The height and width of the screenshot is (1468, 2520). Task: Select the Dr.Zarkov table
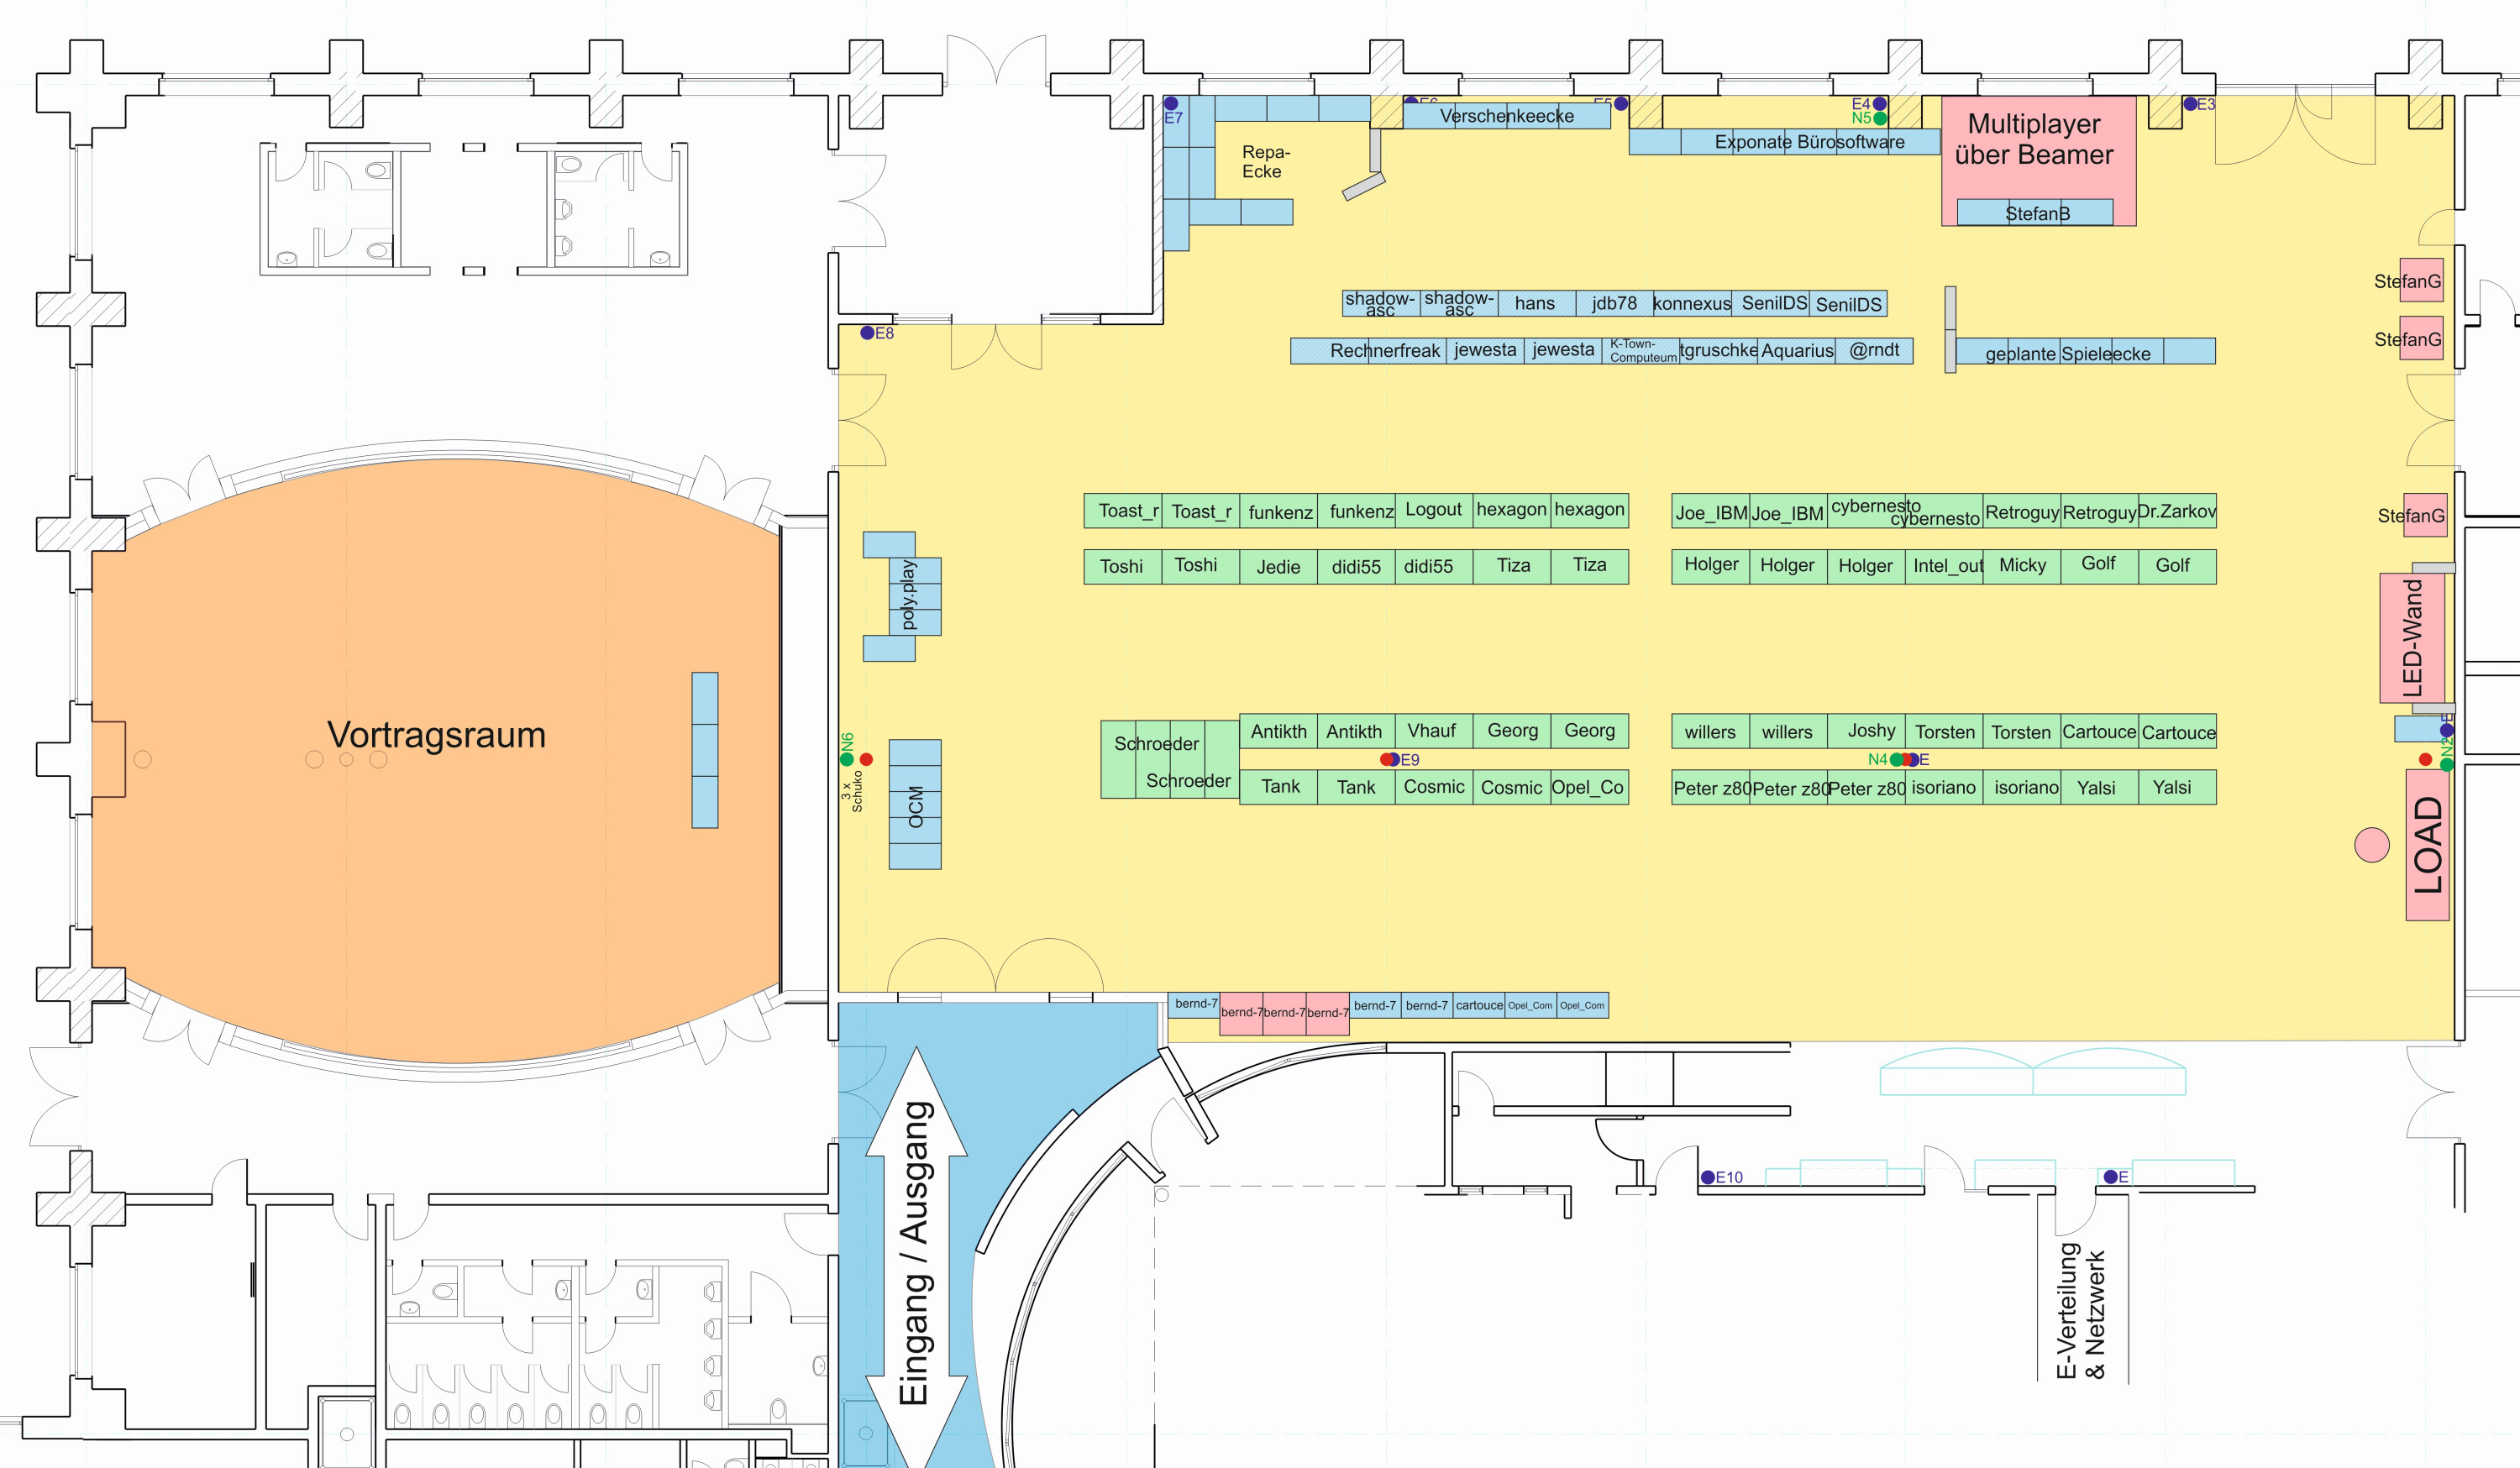(x=2177, y=510)
